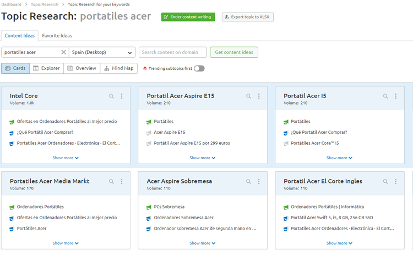Go to Topic Research breadcrumb link
Viewport: 413px width, 255px height.
pos(45,4)
